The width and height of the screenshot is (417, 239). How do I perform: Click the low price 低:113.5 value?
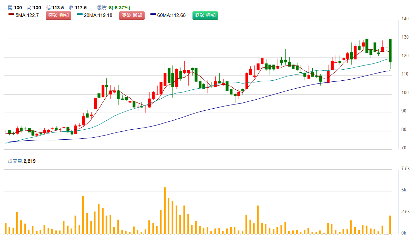tap(55, 8)
